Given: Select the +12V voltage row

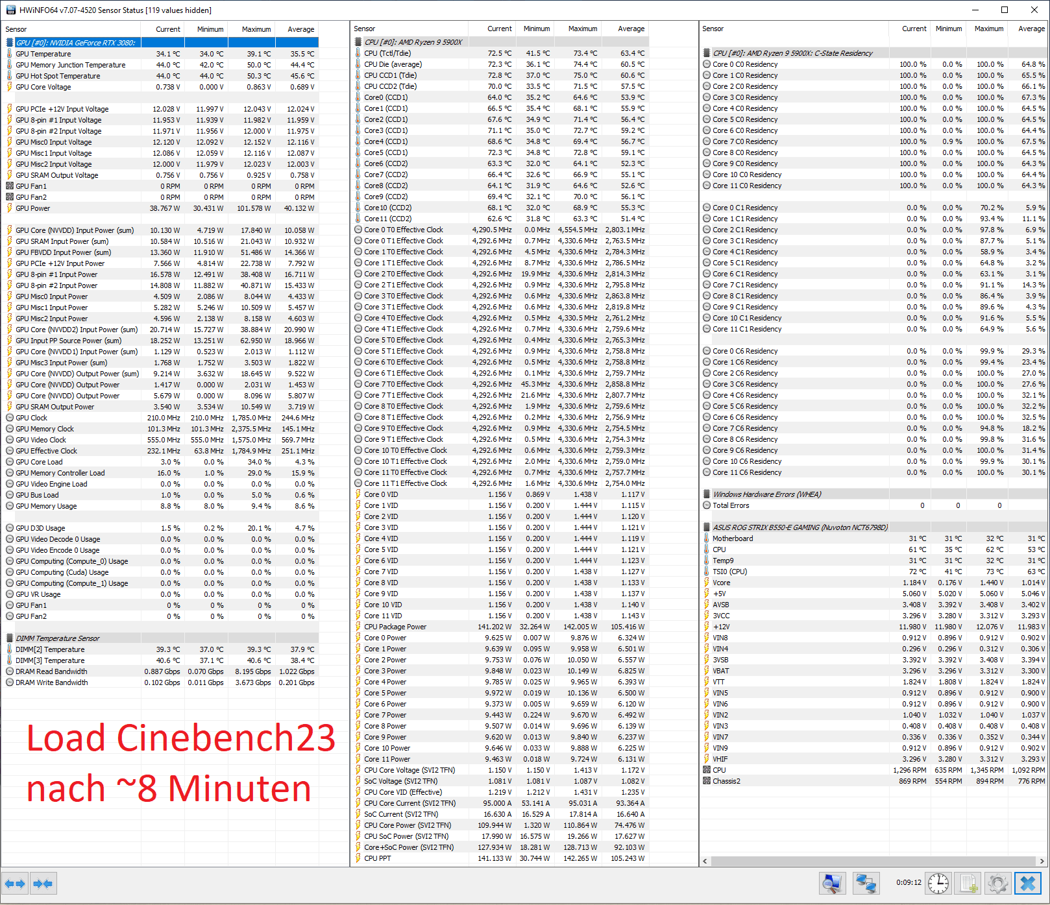Looking at the screenshot, I should (x=874, y=627).
